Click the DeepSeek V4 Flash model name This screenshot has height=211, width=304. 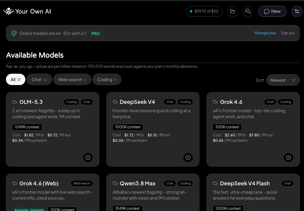245,183
